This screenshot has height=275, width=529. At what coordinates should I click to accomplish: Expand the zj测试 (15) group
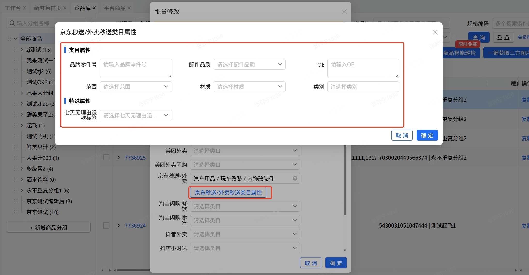[22, 50]
